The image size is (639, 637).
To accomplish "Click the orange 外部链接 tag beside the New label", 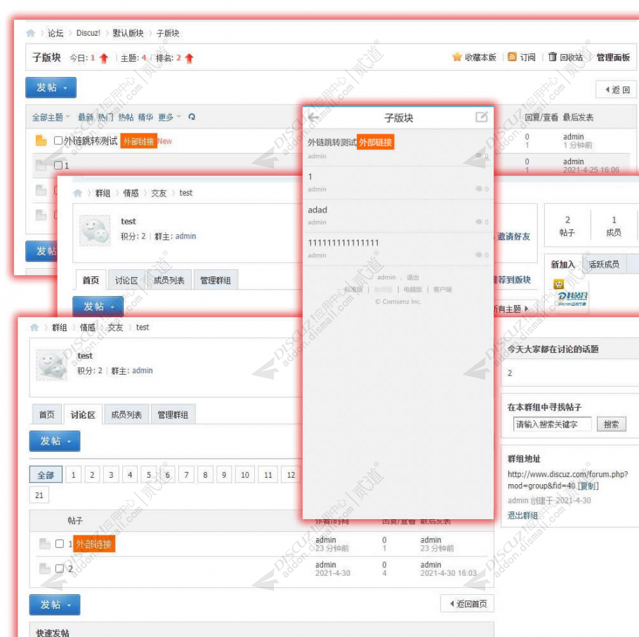I will [x=138, y=141].
